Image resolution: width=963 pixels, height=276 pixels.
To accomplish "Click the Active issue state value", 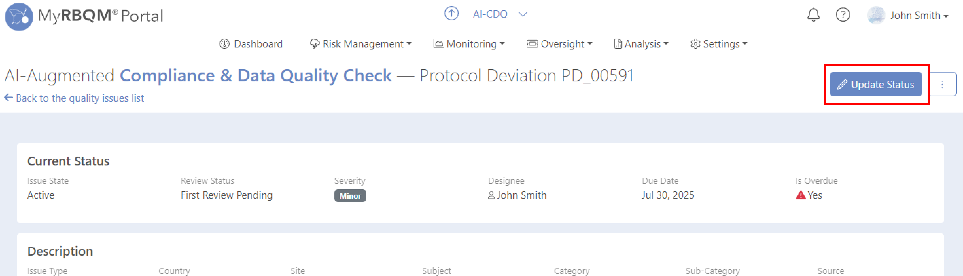I will 41,195.
